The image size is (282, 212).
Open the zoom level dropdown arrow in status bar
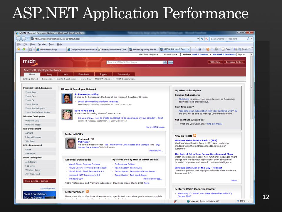tap(249, 201)
